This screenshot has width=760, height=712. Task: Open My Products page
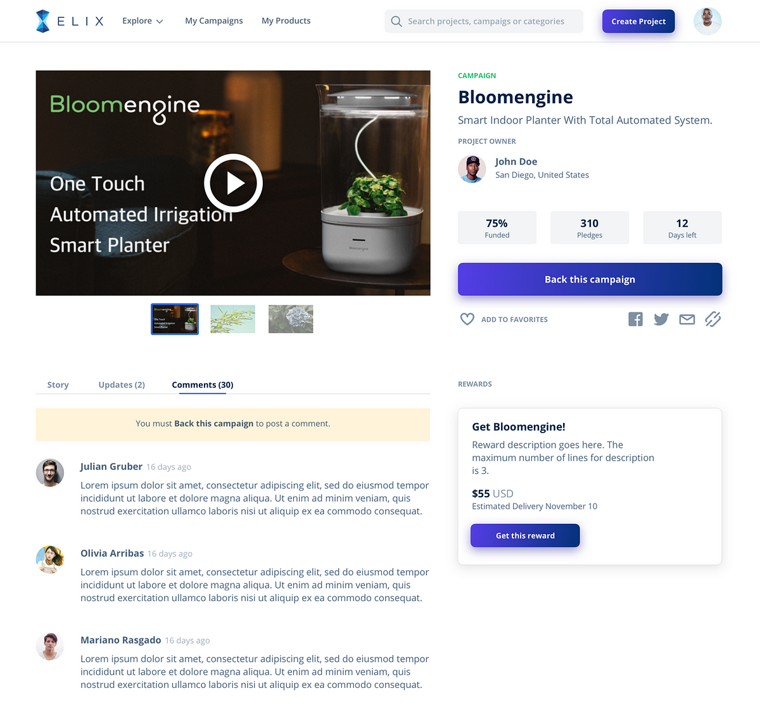click(x=286, y=21)
